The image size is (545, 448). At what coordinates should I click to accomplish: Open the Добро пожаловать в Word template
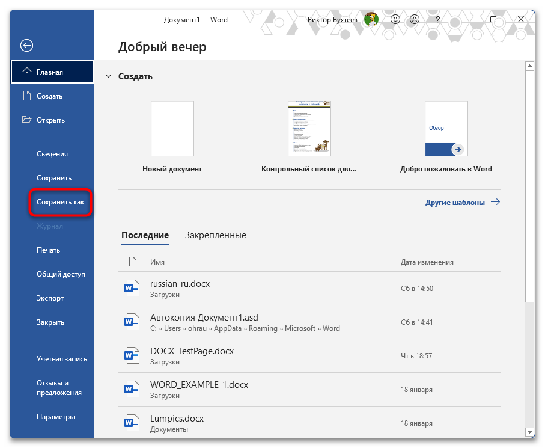[x=446, y=129]
